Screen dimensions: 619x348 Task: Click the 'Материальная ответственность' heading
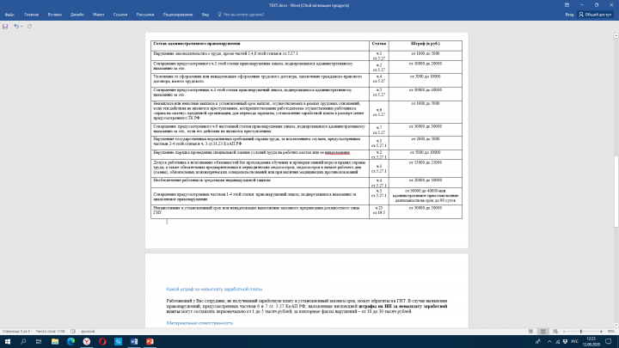coord(199,323)
